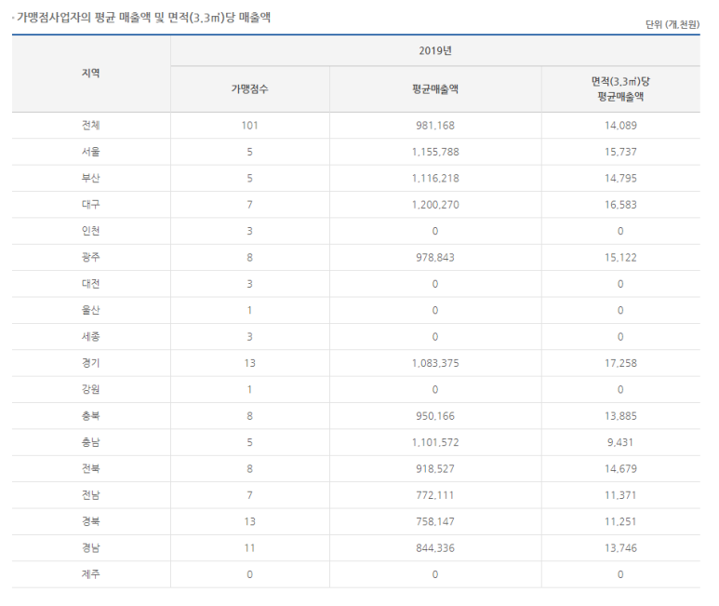
Task: Click Daegu's average sales '1,200,270'
Action: pyautogui.click(x=434, y=205)
